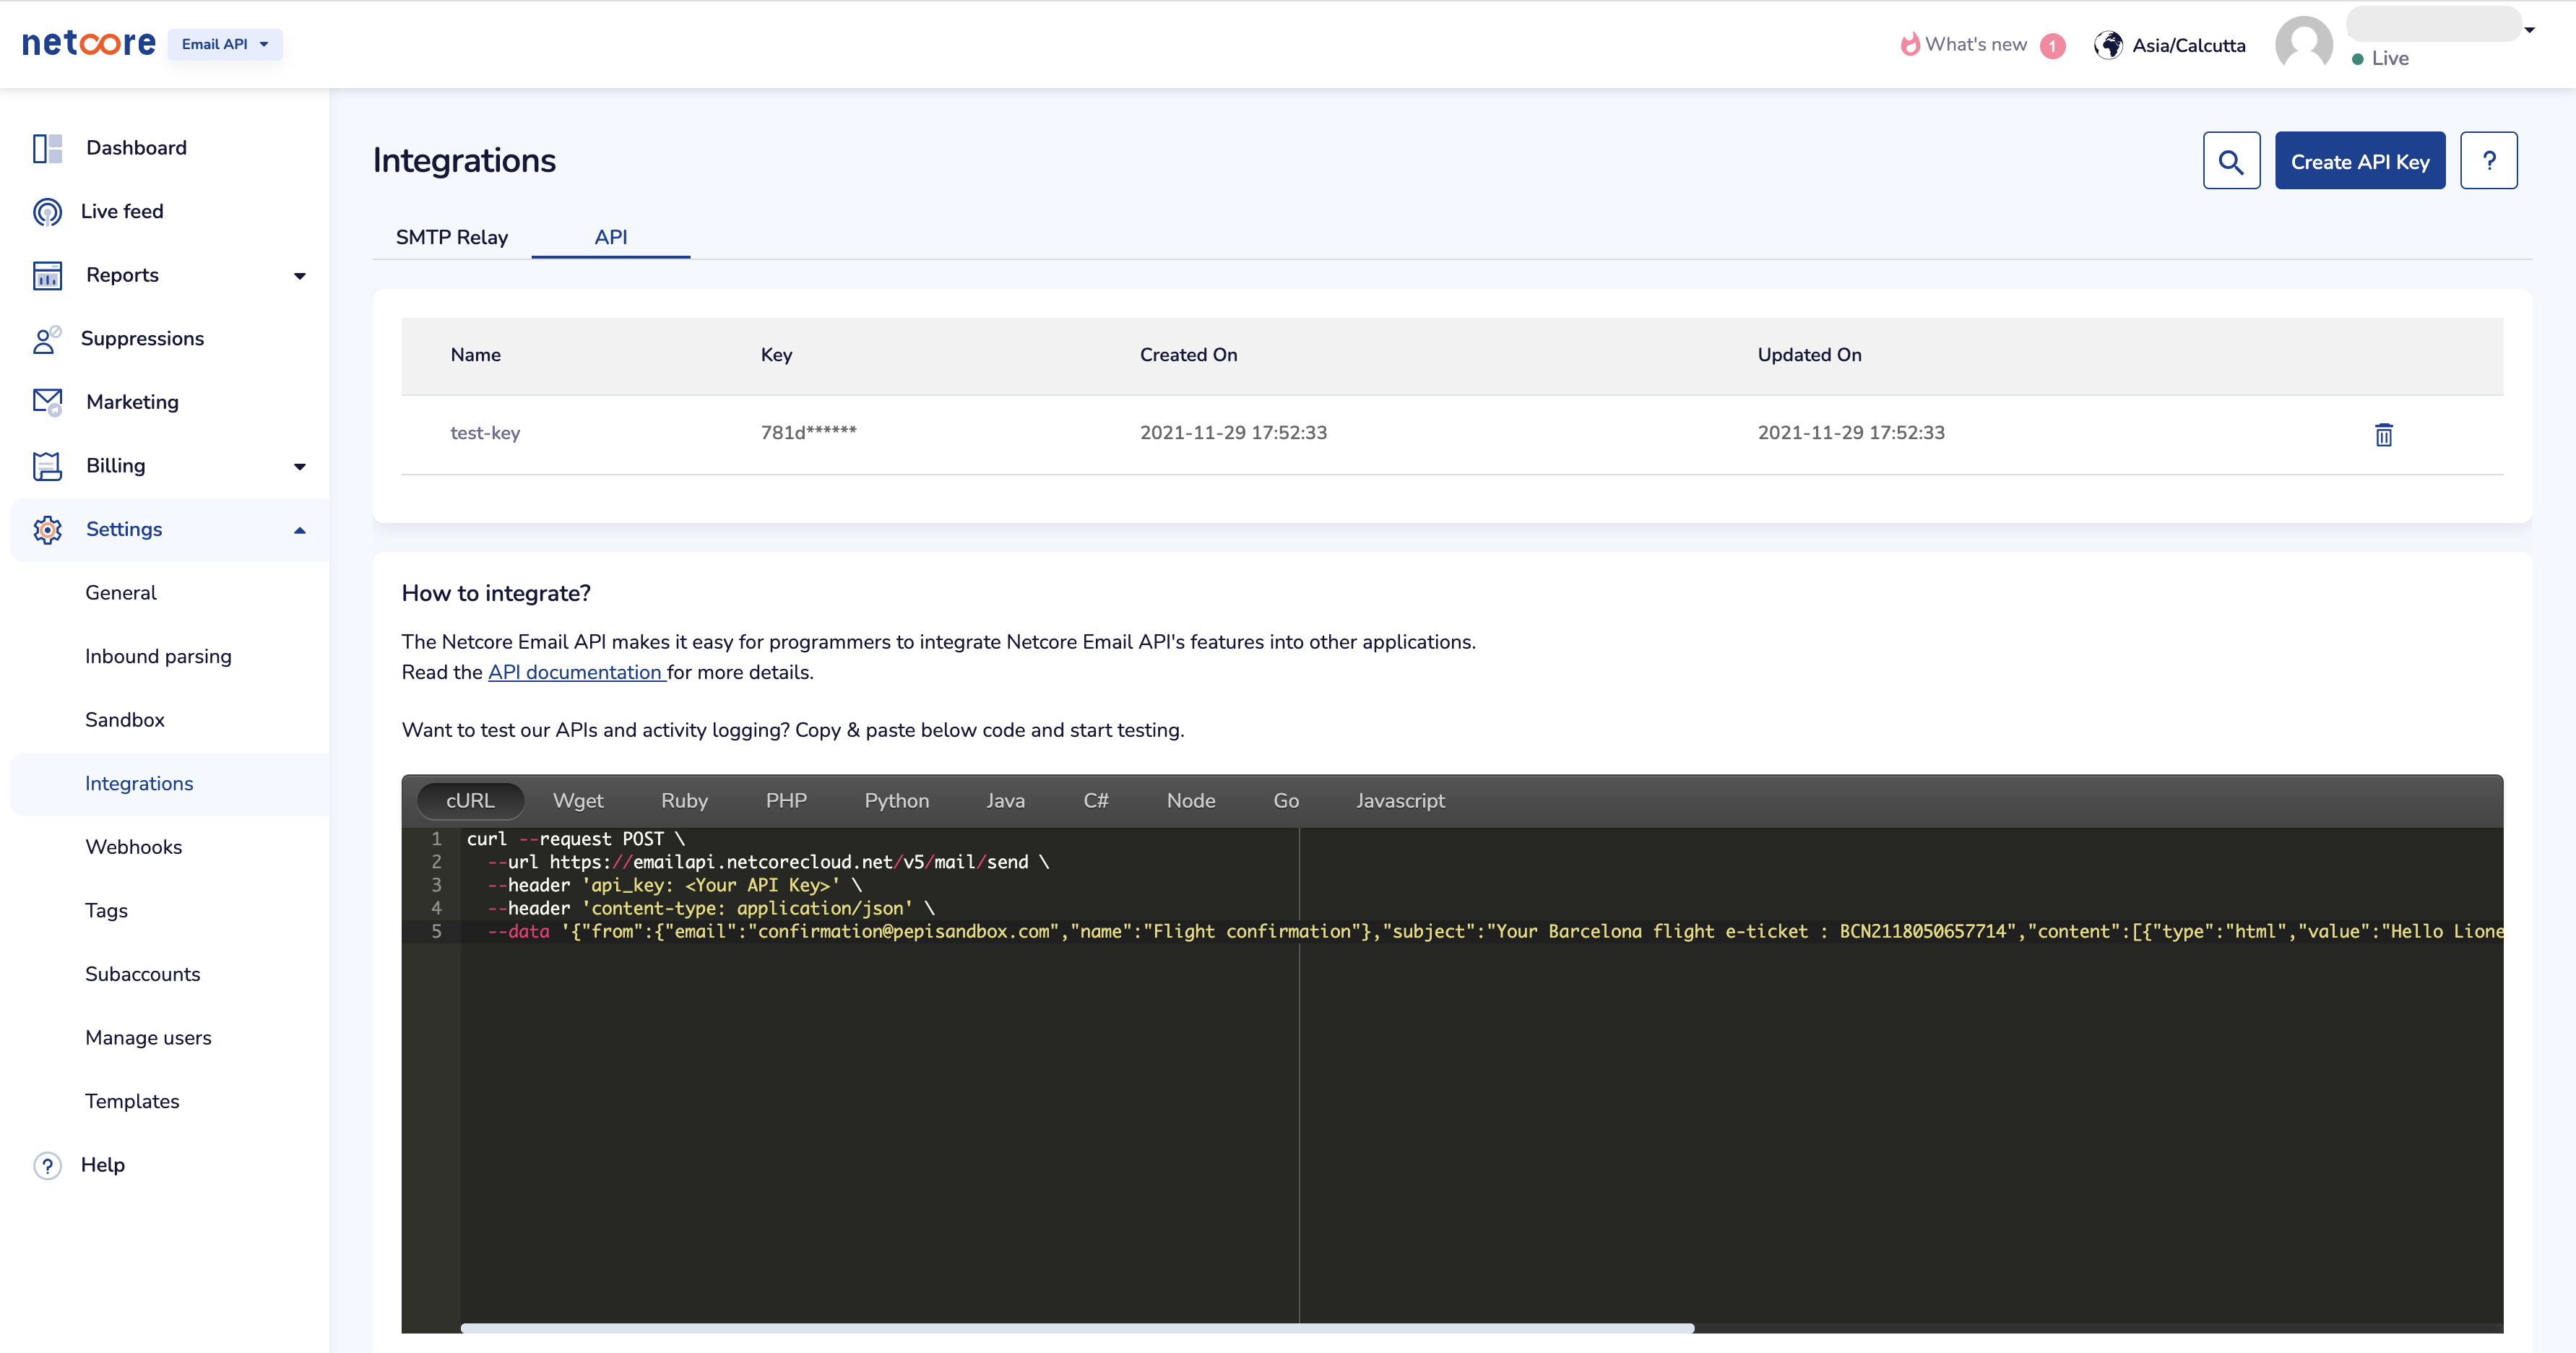The image size is (2576, 1353).
Task: Open General settings
Action: click(121, 593)
